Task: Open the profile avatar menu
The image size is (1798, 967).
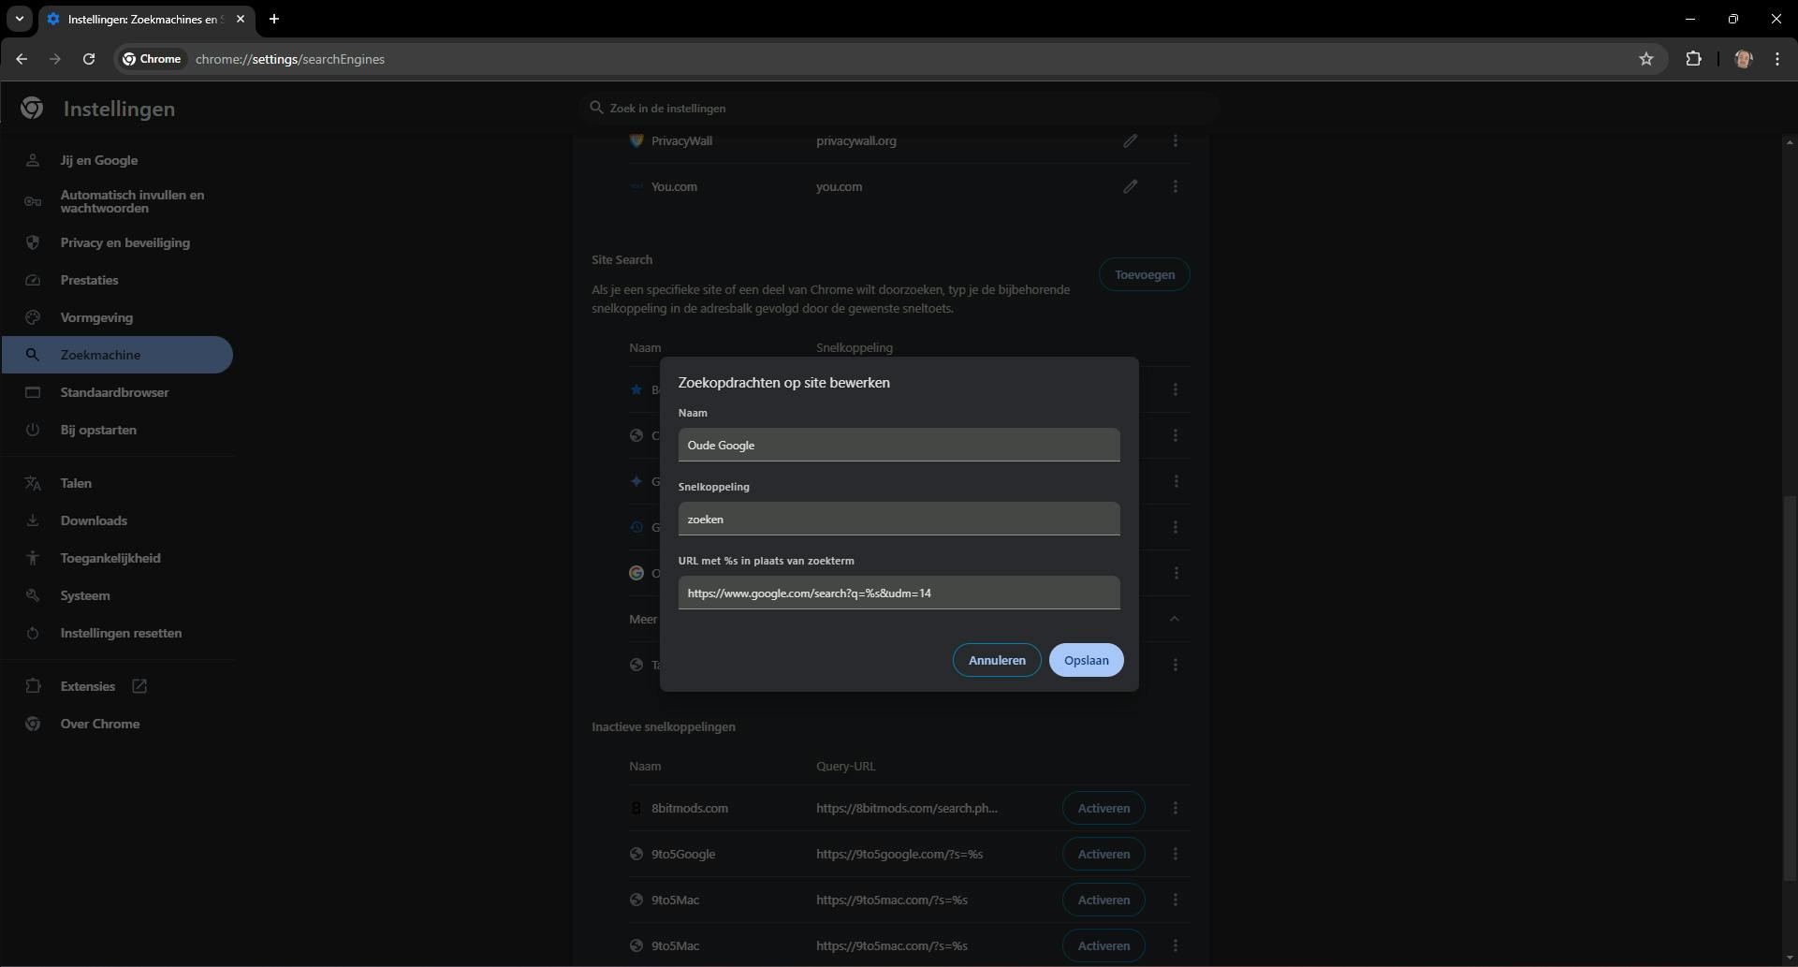Action: coord(1743,59)
